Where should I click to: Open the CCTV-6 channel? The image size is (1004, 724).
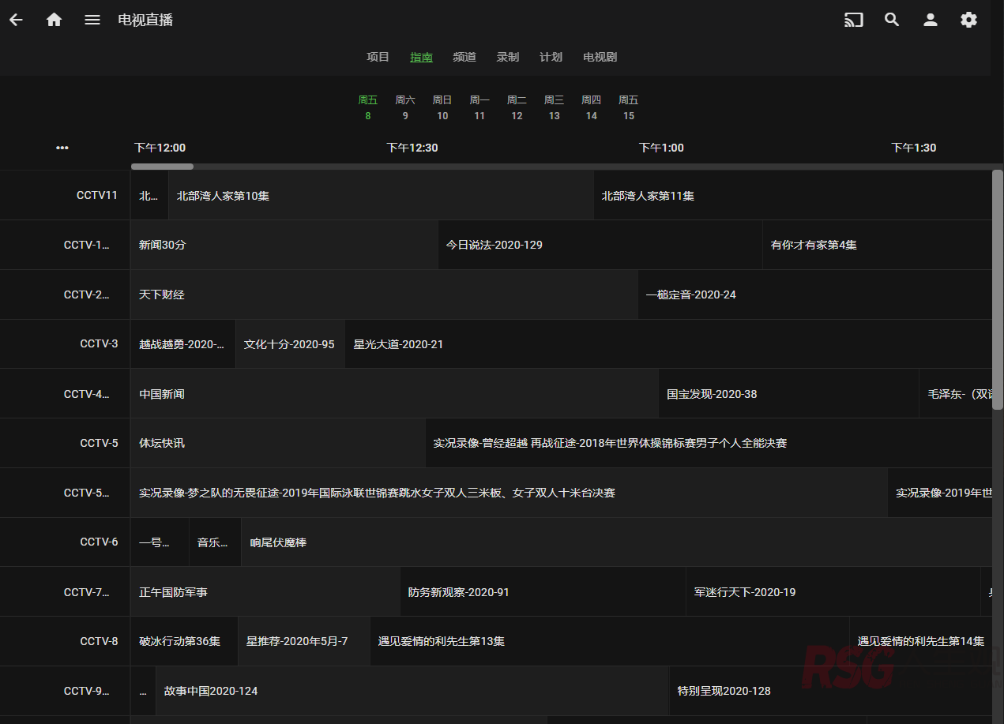65,542
